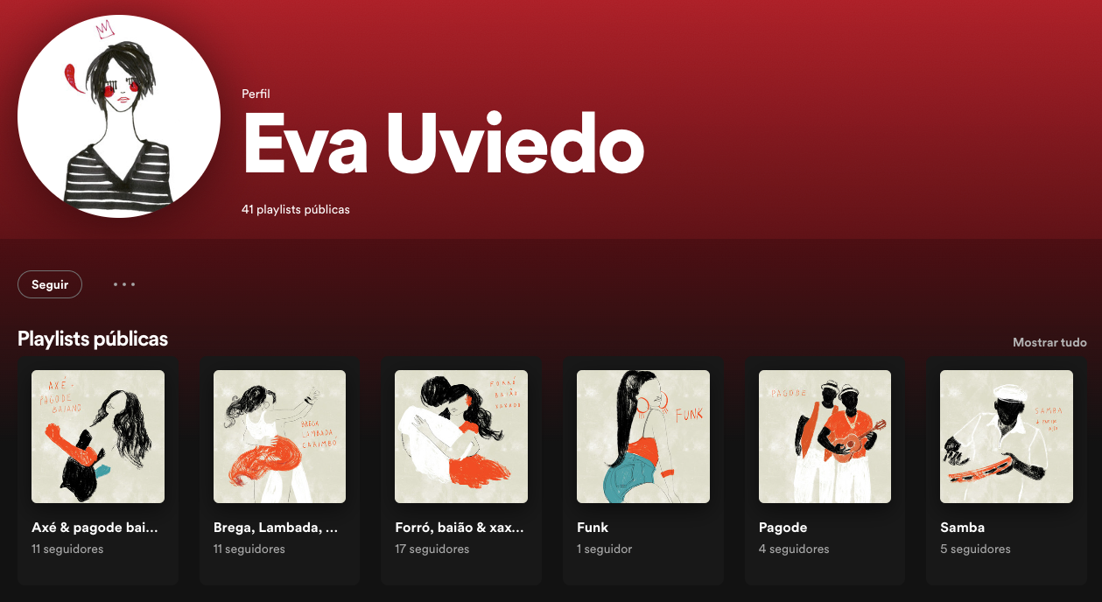Viewport: 1102px width, 602px height.
Task: Click the 41 playlists públicas count text
Action: (296, 210)
